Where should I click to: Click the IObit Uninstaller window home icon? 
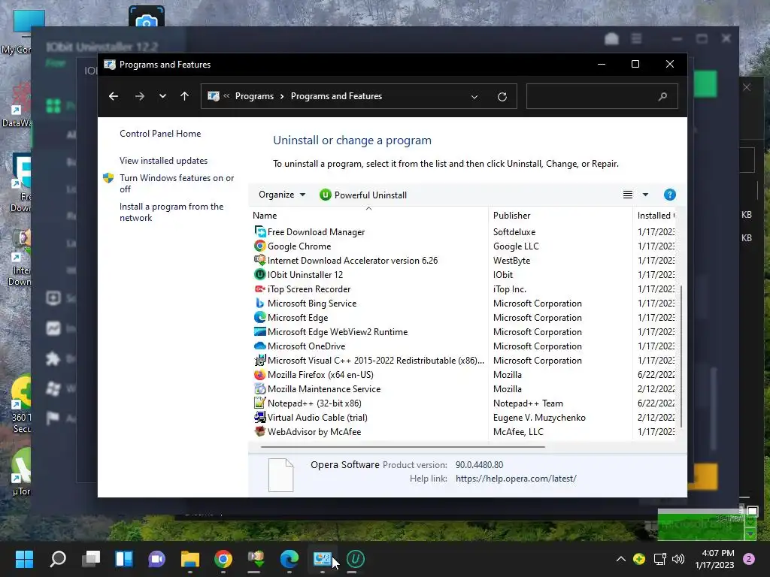point(611,38)
